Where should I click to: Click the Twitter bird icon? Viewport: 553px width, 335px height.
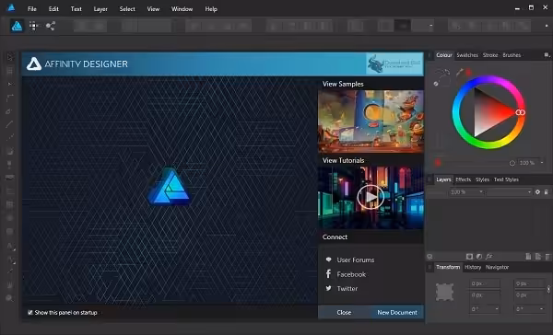pyautogui.click(x=328, y=288)
